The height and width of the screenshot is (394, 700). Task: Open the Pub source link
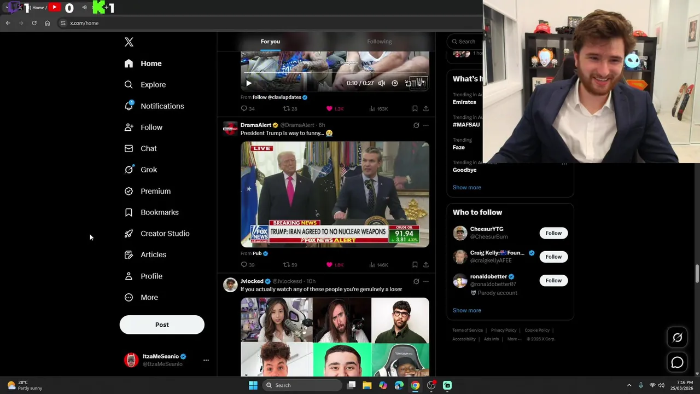[x=257, y=253]
